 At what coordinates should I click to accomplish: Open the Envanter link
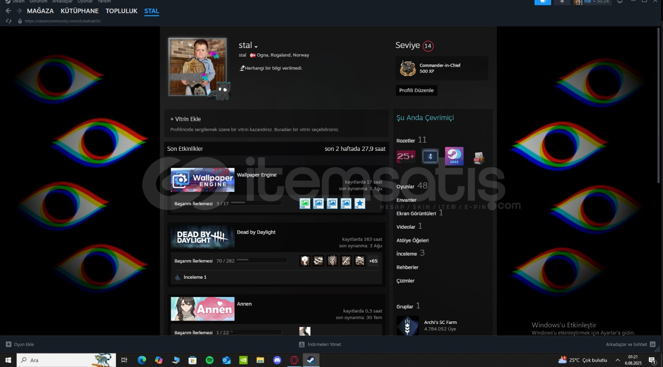coord(407,200)
